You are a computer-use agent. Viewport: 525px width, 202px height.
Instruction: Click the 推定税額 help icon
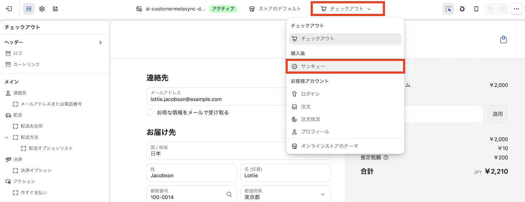tap(386, 158)
